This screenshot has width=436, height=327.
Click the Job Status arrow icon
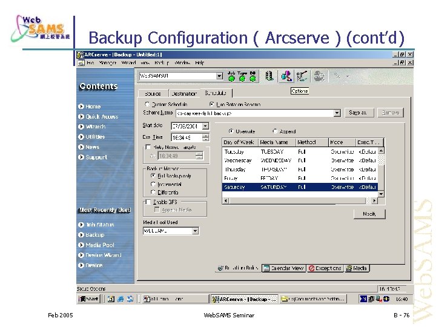(x=81, y=225)
